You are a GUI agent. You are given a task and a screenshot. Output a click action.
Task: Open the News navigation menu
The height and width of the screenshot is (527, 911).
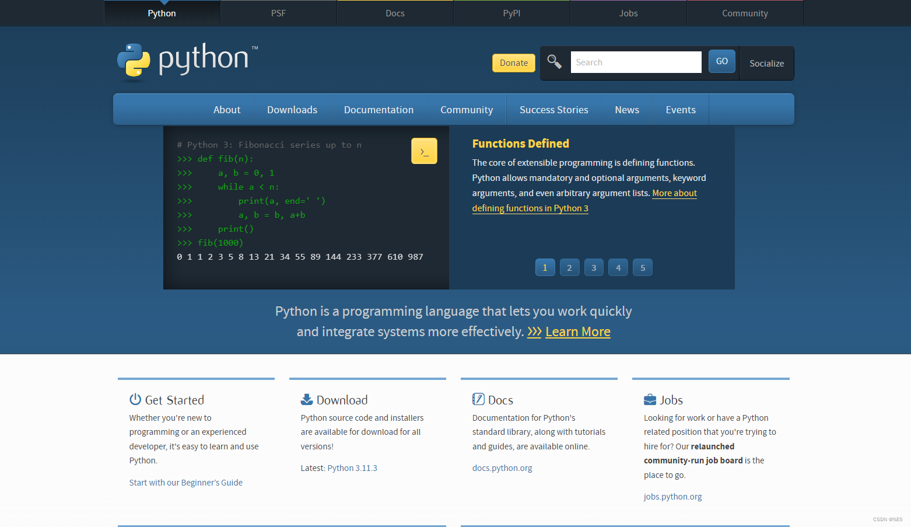click(627, 110)
